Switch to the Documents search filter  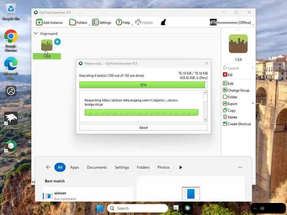pyautogui.click(x=97, y=167)
